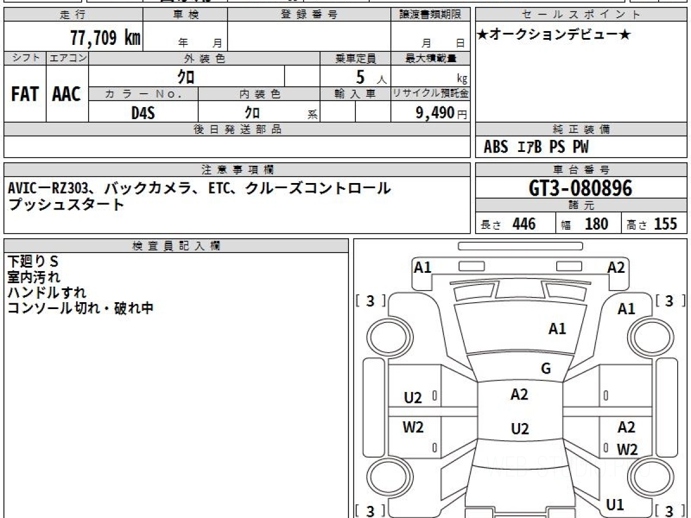Select the note コンソール切れ・破れ中
Viewport: 691px width, 518px height.
click(x=80, y=308)
